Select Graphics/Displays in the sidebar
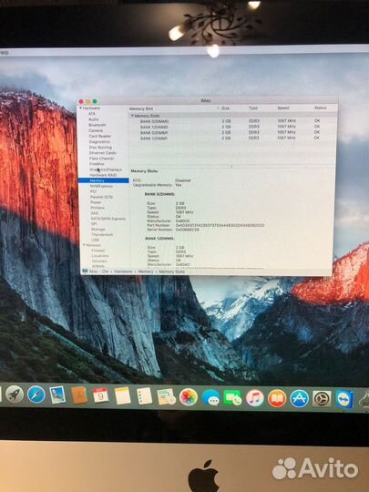Screen dimensions: 369x492 [106, 169]
